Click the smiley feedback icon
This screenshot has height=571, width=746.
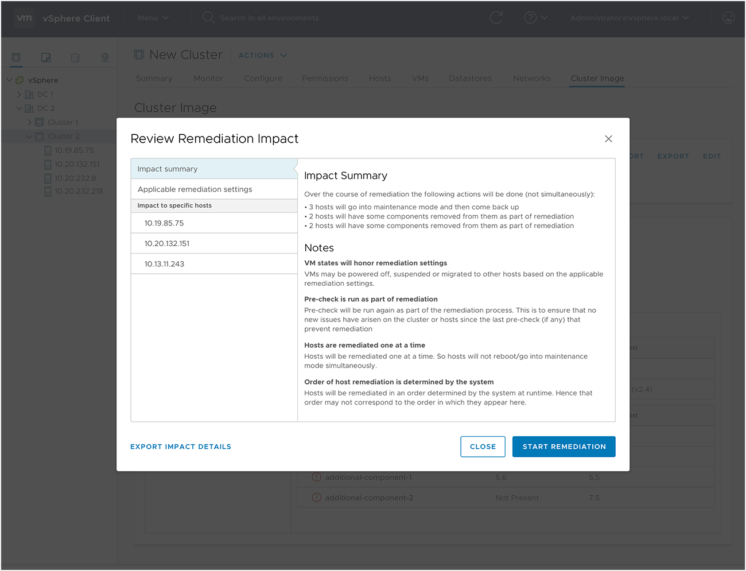click(x=728, y=18)
